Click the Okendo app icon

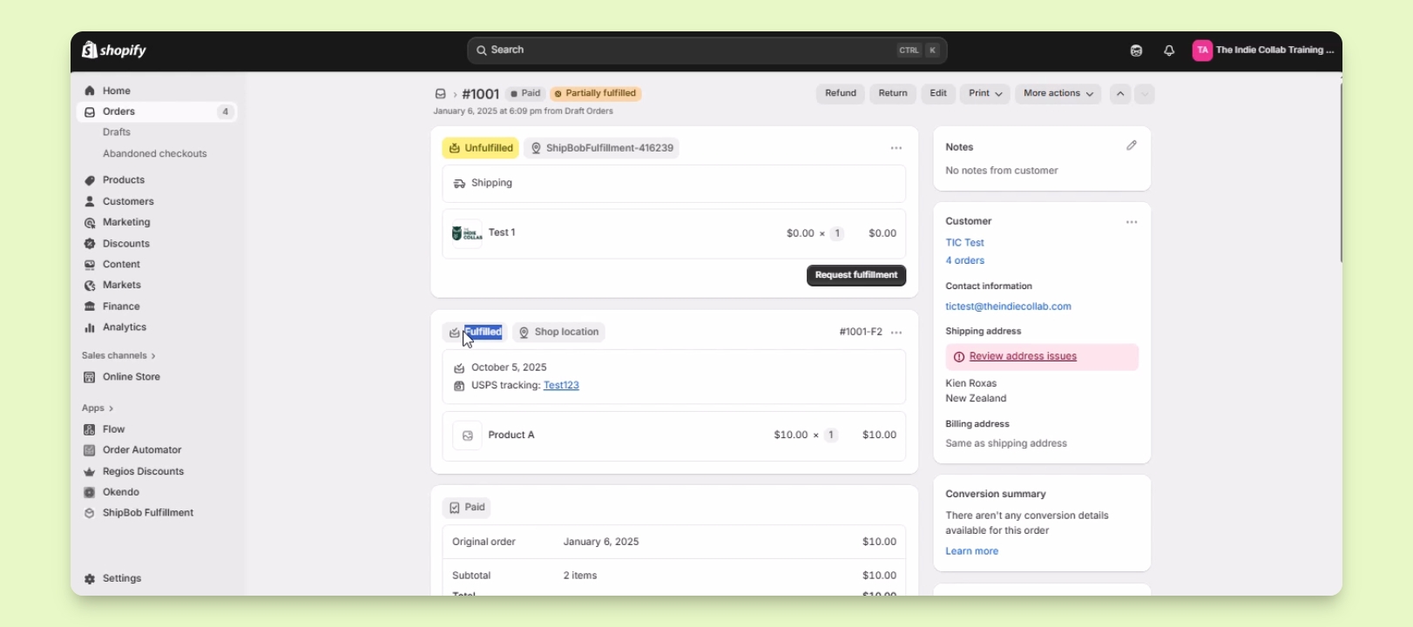pos(89,493)
